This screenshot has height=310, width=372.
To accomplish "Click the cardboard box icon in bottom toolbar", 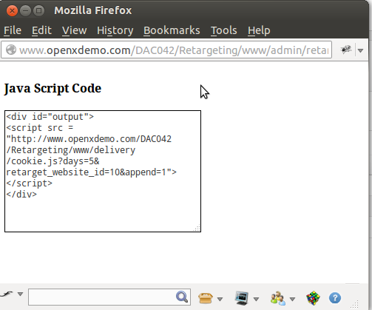I will pyautogui.click(x=206, y=298).
